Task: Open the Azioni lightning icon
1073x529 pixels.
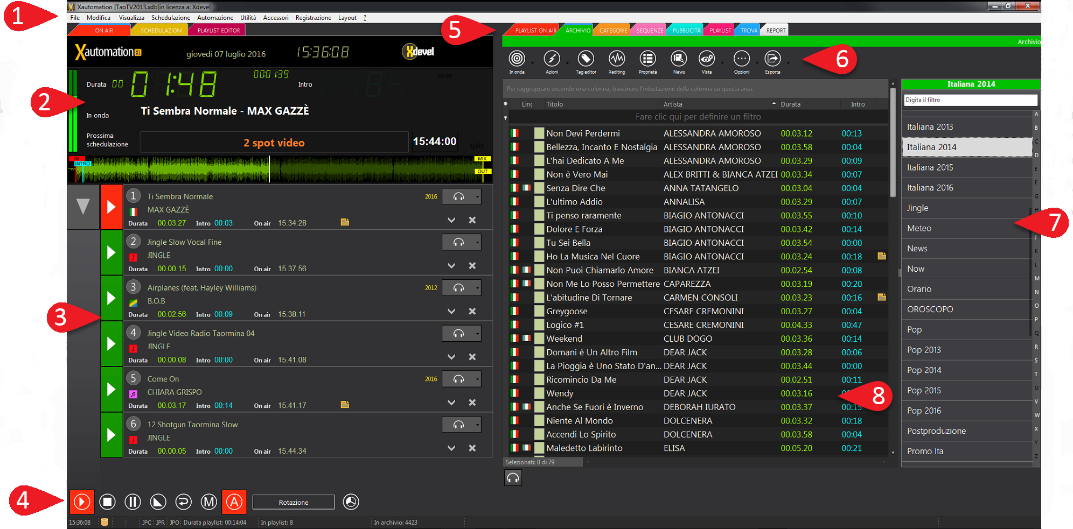Action: pyautogui.click(x=552, y=58)
